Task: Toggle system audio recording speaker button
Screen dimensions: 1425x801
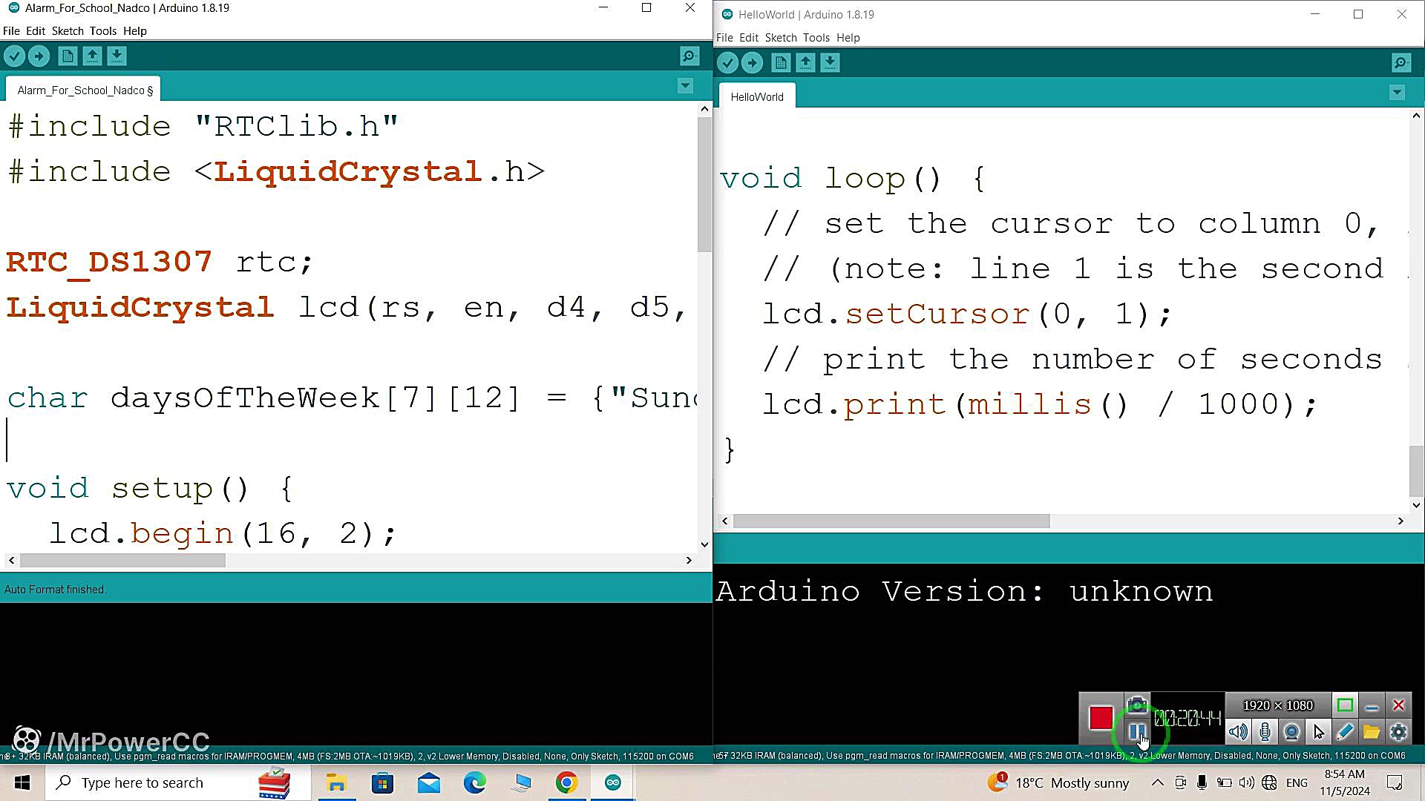Action: [x=1238, y=732]
